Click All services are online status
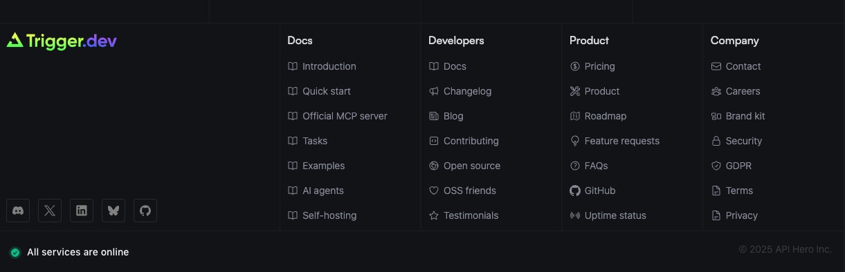This screenshot has width=845, height=272. [78, 252]
